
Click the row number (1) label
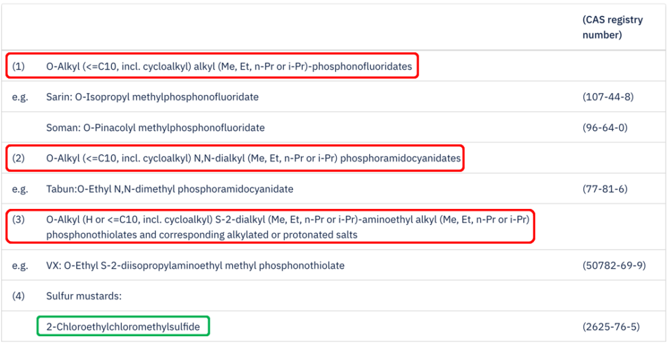coord(18,66)
